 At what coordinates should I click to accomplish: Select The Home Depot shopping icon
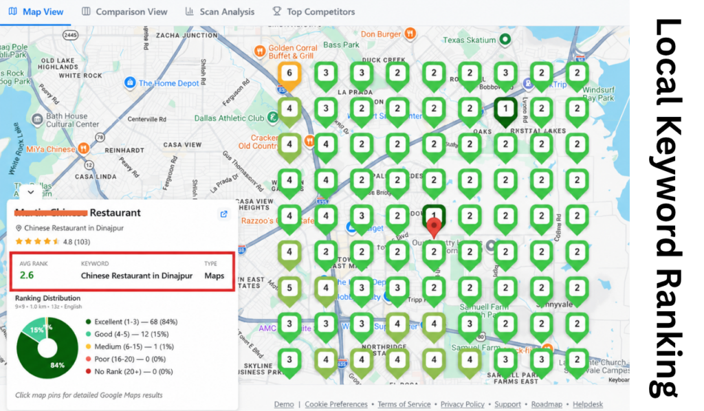130,82
